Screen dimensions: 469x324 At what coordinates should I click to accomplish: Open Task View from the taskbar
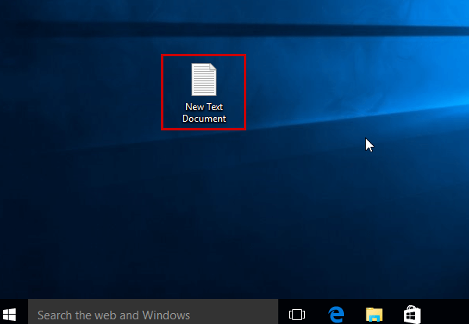tap(297, 315)
